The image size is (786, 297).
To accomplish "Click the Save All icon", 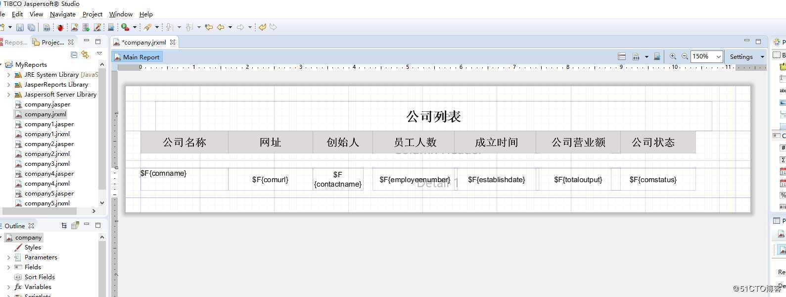I will point(32,27).
